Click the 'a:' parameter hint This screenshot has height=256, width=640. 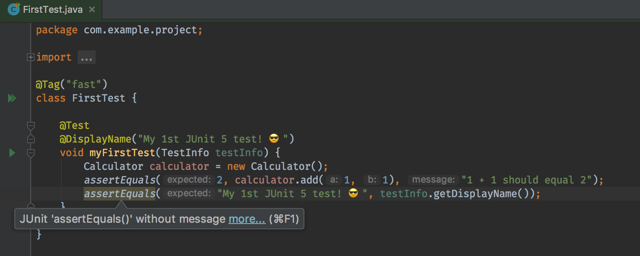[334, 180]
